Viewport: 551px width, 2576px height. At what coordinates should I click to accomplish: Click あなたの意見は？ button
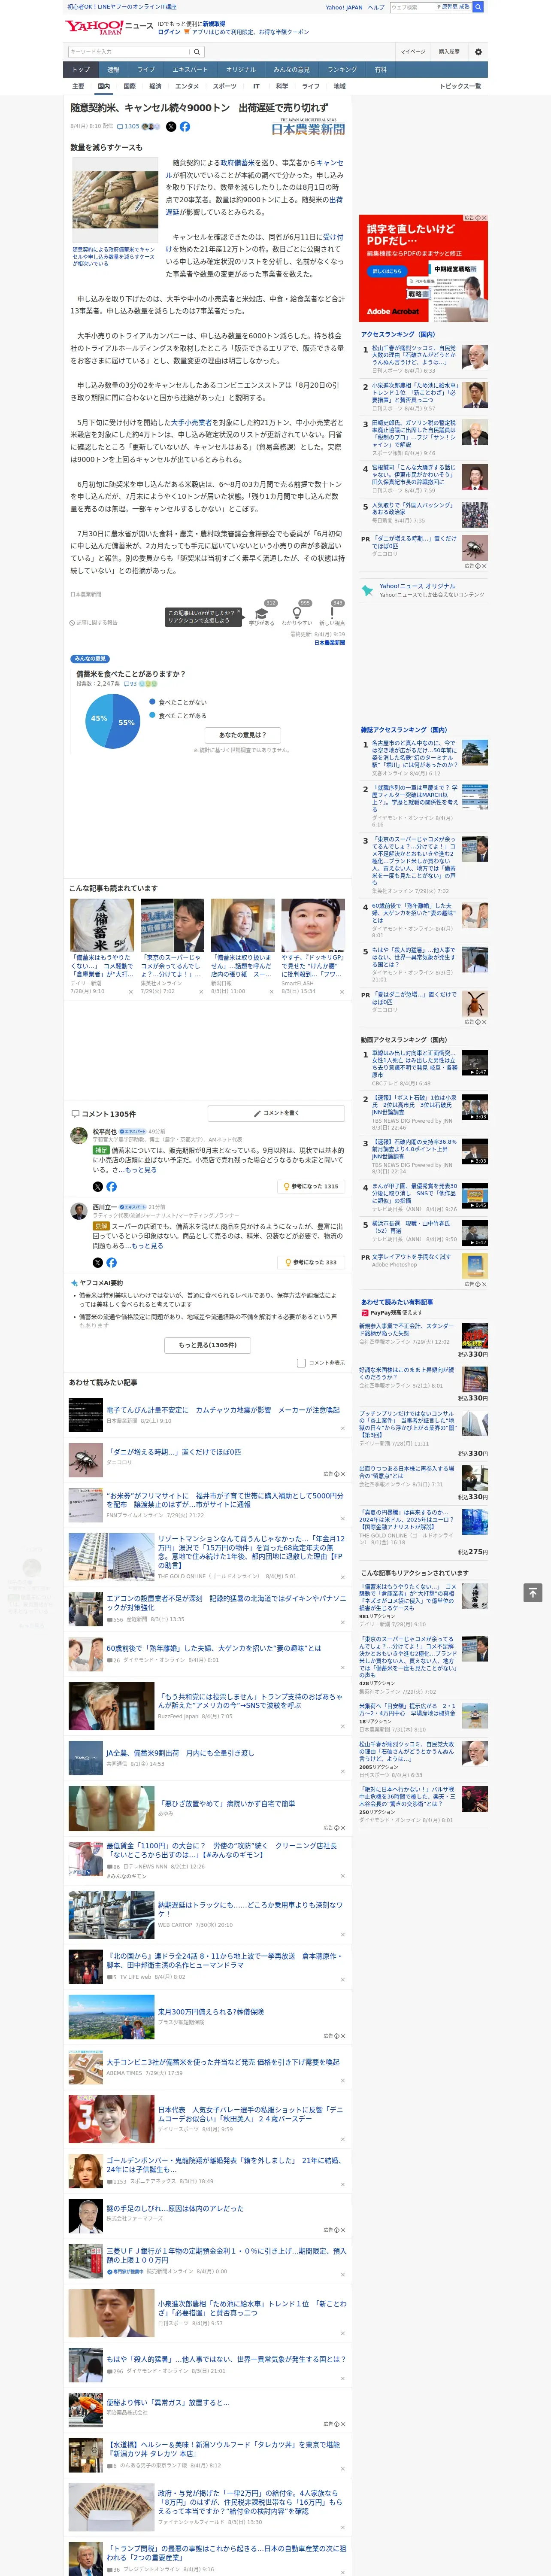[243, 735]
